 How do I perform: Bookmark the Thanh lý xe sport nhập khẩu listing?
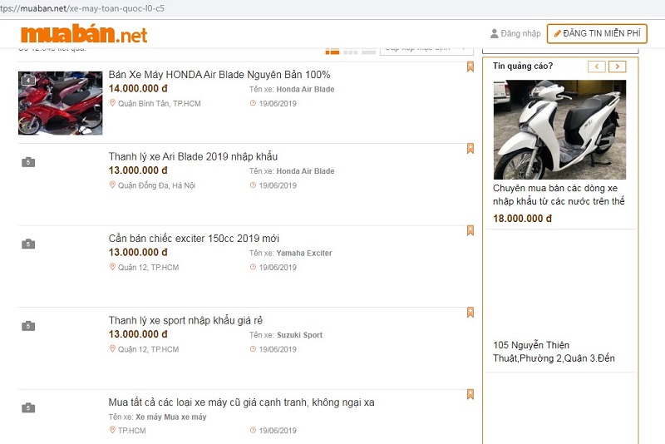click(470, 313)
